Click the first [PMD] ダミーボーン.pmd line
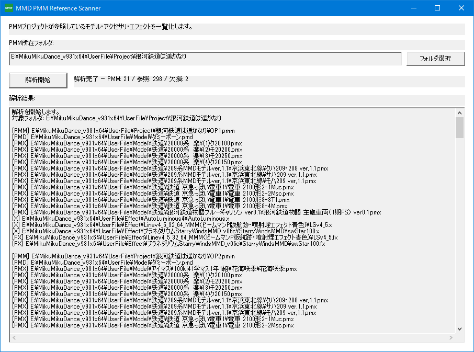This screenshot has width=474, height=352. [x=103, y=137]
